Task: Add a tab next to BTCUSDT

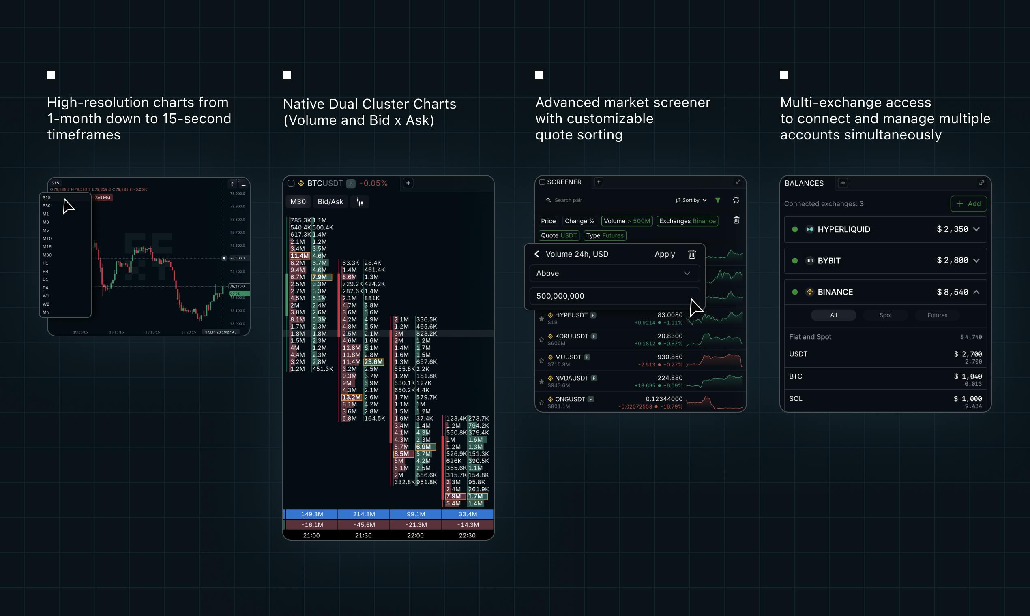Action: [408, 183]
